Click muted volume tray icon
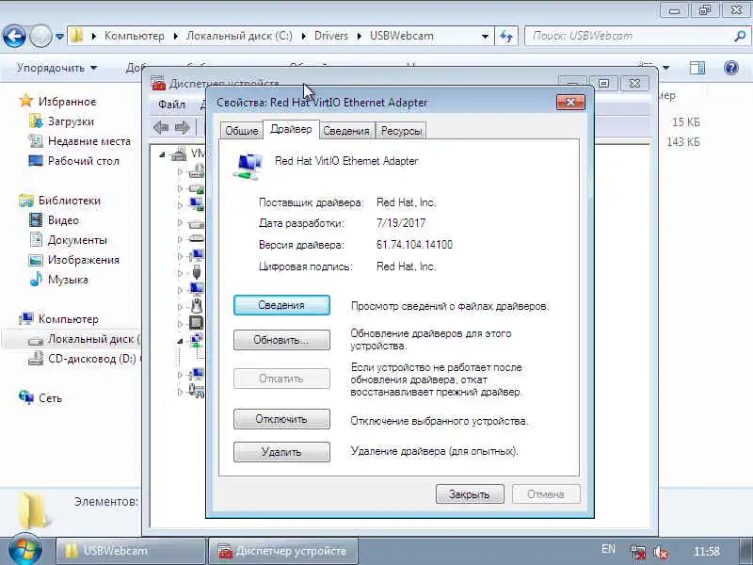 coord(662,552)
